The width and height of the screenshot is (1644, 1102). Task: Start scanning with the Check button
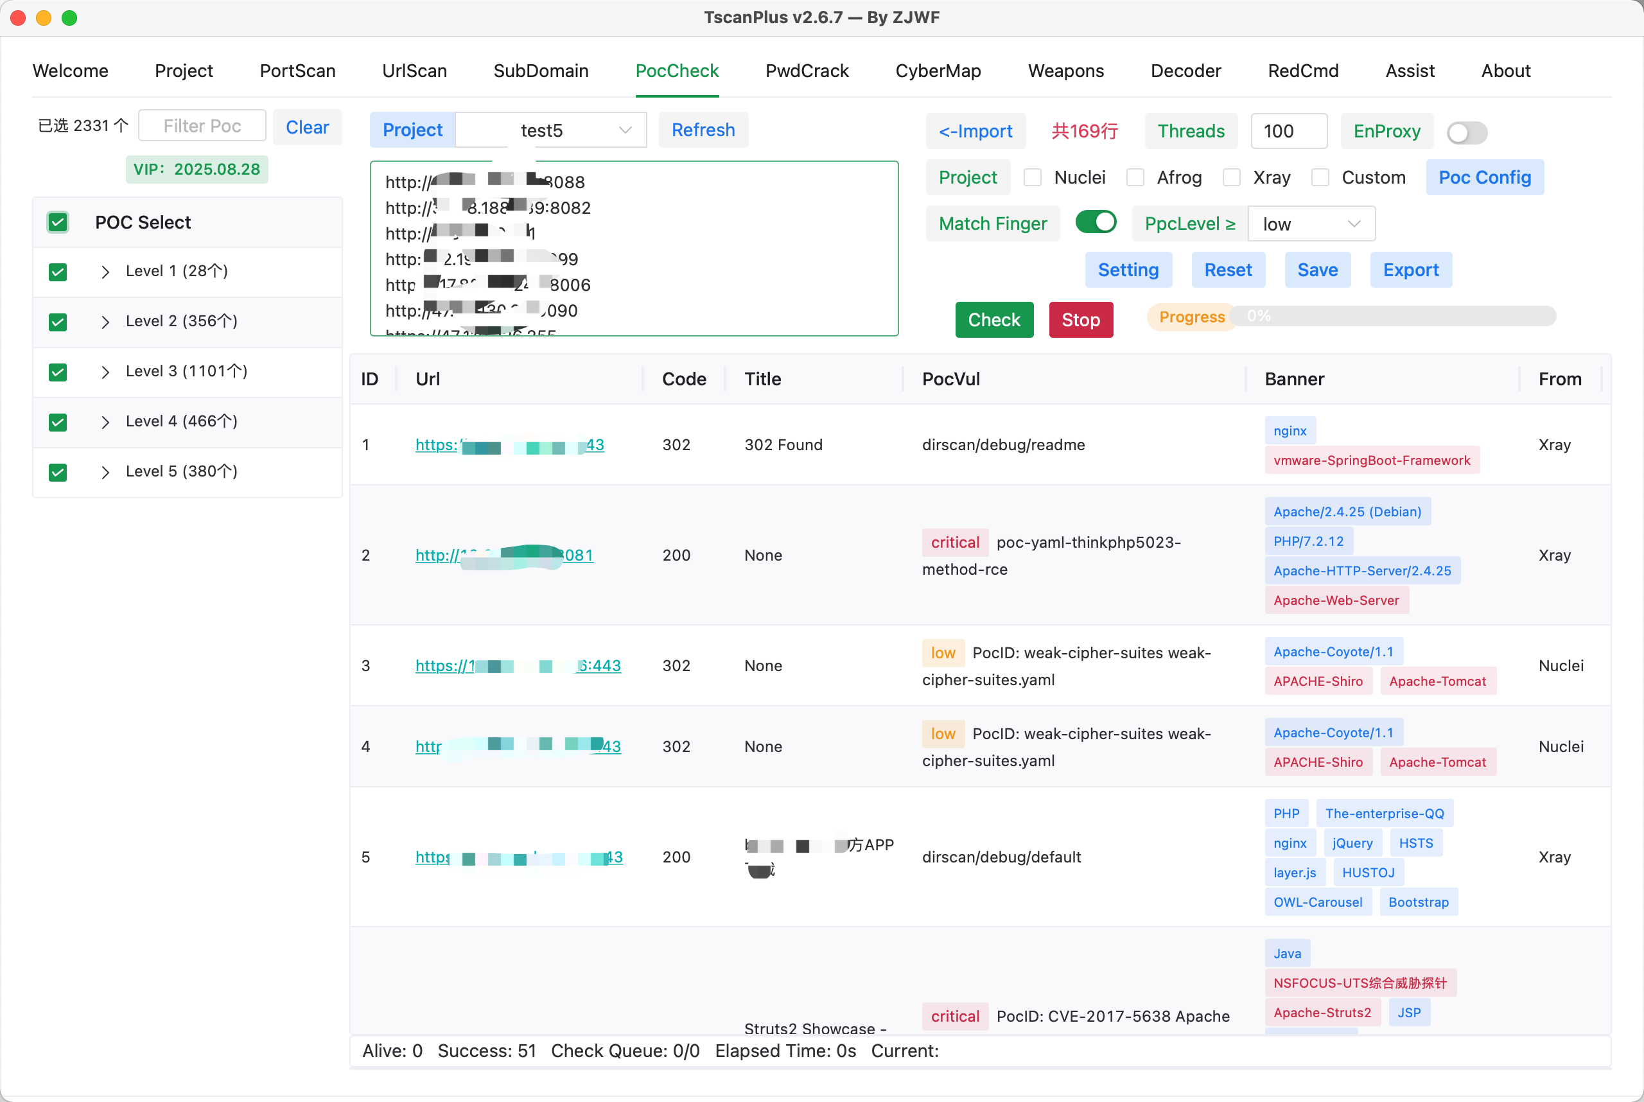[x=994, y=320]
